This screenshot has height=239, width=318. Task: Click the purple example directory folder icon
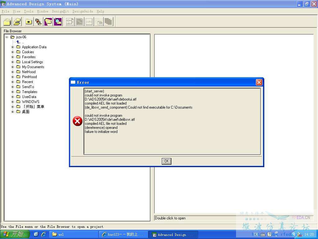(x=48, y=21)
